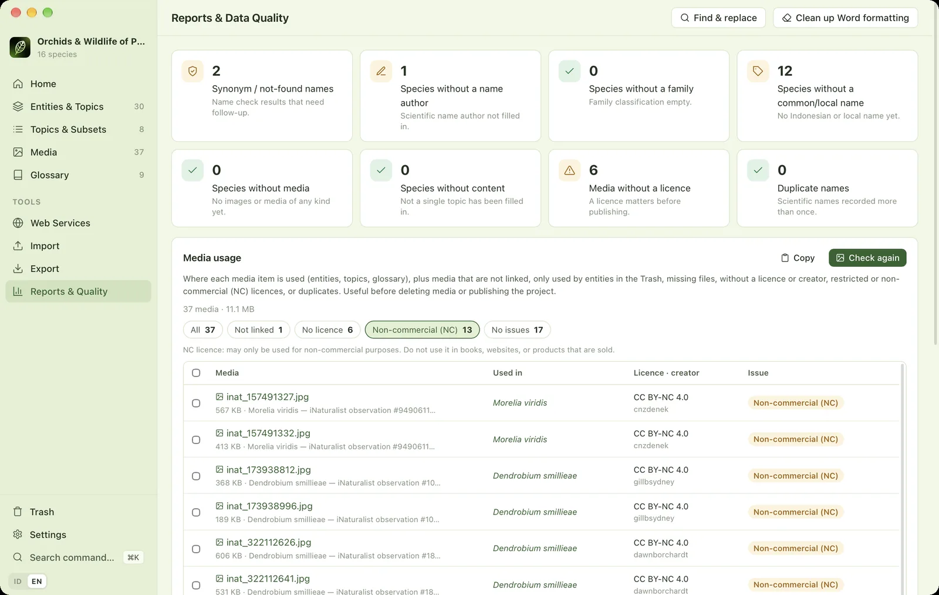Click the Entities & Topics layers icon
This screenshot has height=595, width=939.
point(18,106)
